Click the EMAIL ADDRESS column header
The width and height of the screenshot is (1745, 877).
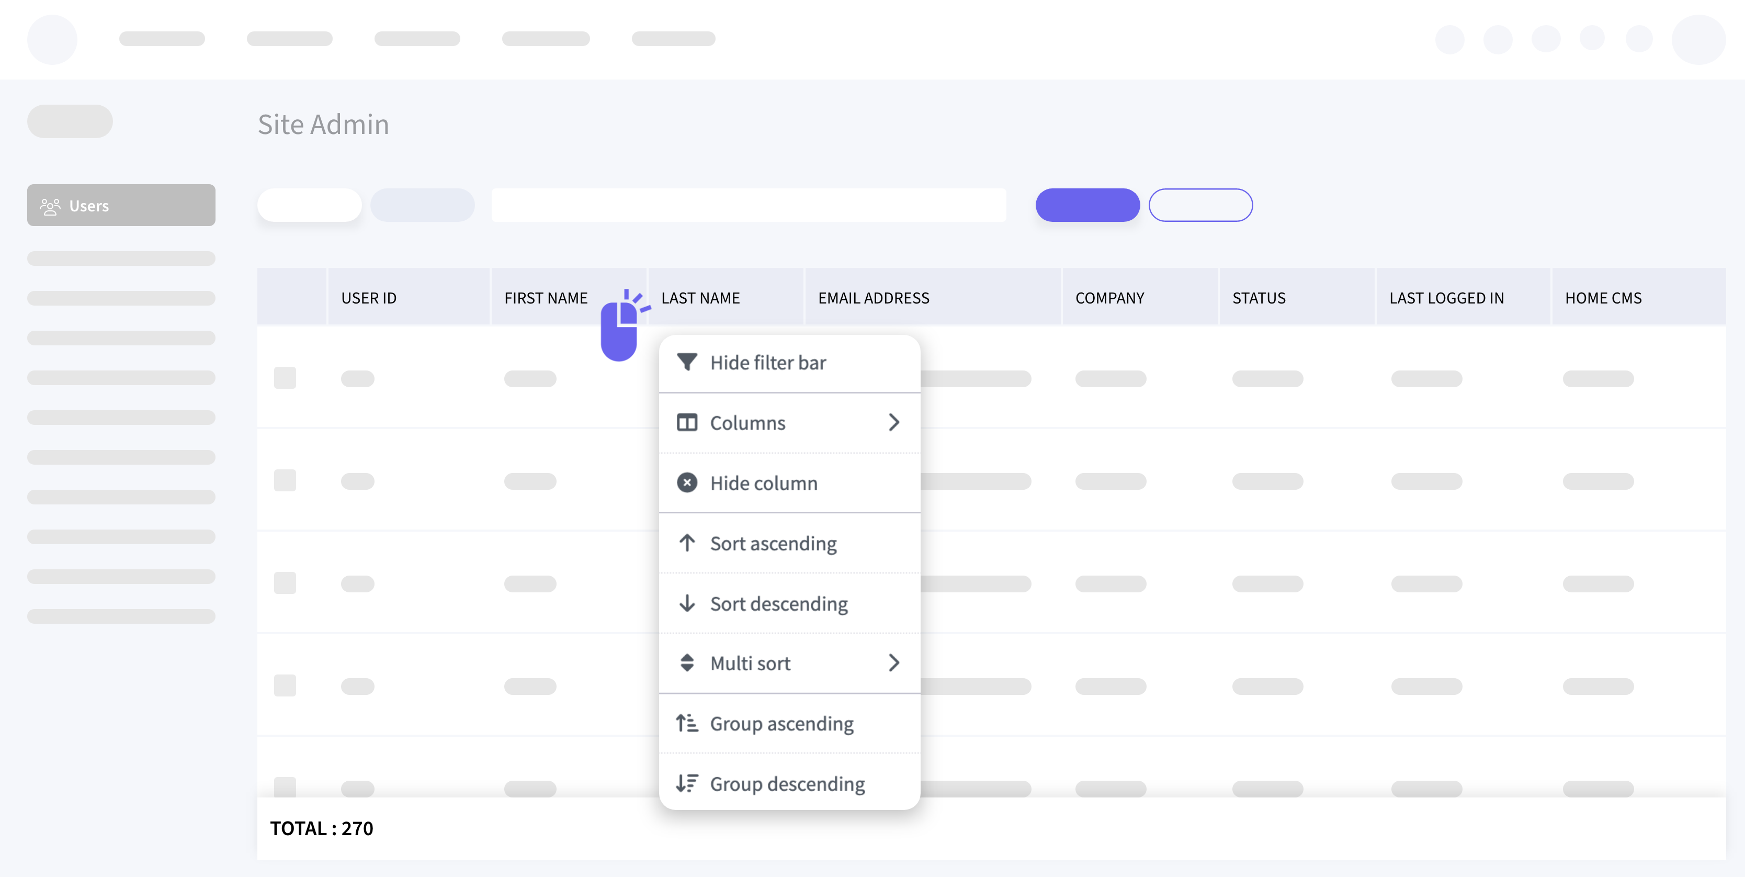[x=873, y=298]
